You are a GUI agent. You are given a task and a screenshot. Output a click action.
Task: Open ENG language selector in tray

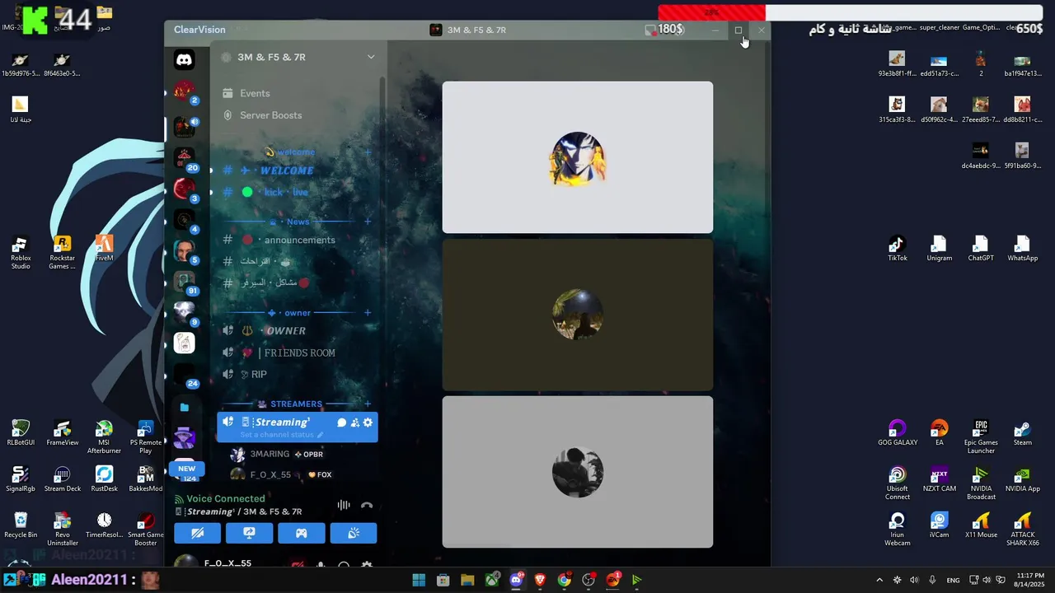click(953, 580)
